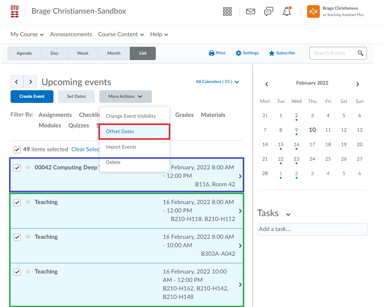Viewport: 388px width, 307px height.
Task: Click the DTU logo
Action: pyautogui.click(x=14, y=11)
